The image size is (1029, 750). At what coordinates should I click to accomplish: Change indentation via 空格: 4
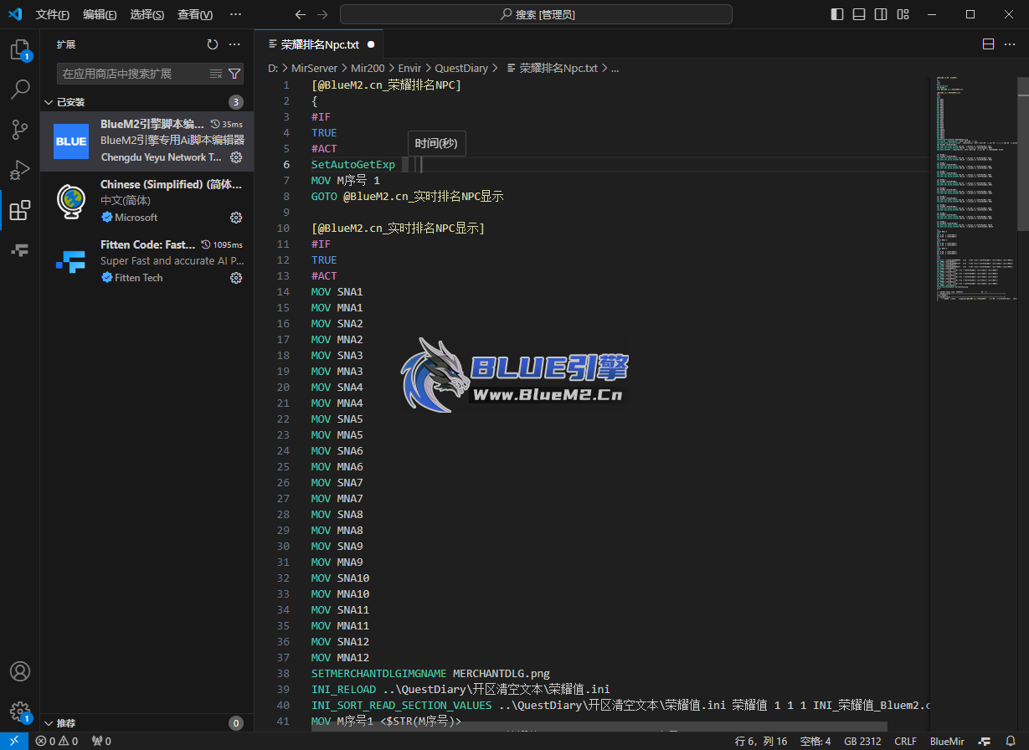(x=815, y=741)
